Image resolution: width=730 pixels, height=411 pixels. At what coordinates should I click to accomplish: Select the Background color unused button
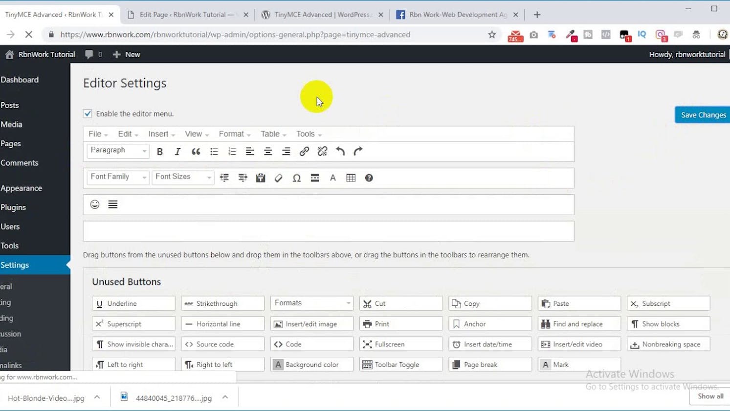pyautogui.click(x=311, y=365)
